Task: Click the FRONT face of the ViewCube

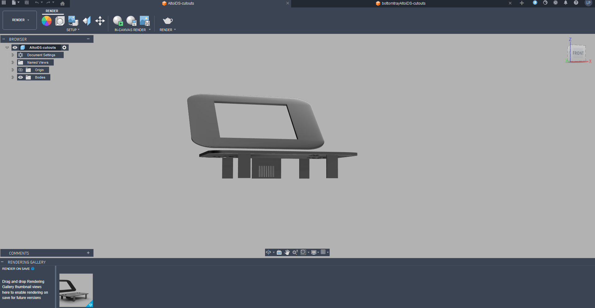Action: click(578, 53)
